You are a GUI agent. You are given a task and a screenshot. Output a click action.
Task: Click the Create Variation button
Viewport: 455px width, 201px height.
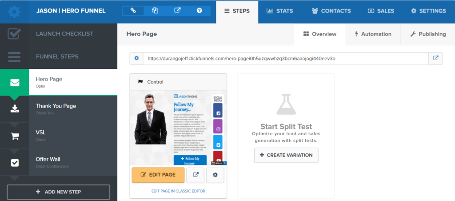[x=286, y=155]
